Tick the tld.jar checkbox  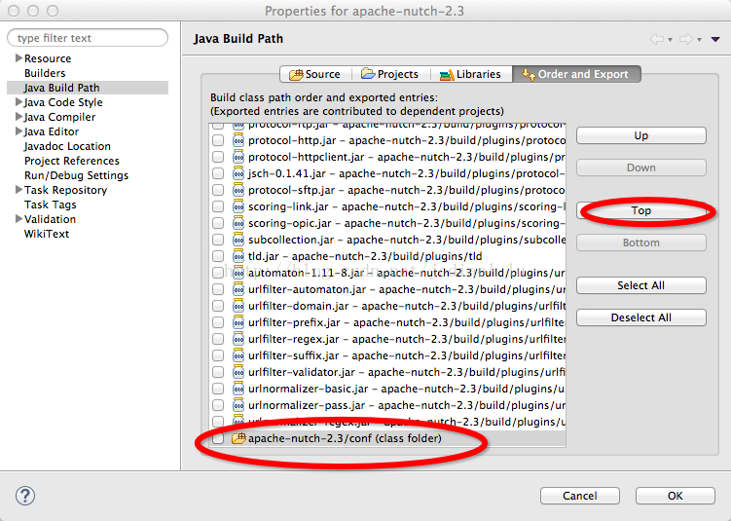pos(218,256)
